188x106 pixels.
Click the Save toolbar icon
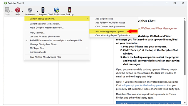point(7,10)
